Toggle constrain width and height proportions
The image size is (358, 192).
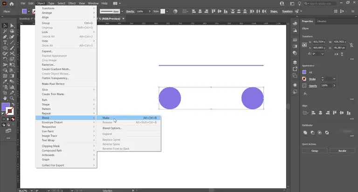351,45
